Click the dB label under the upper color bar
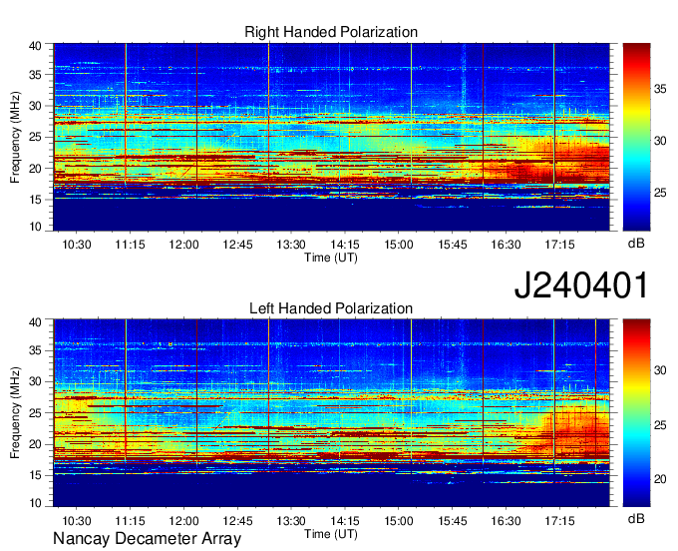 (x=636, y=243)
